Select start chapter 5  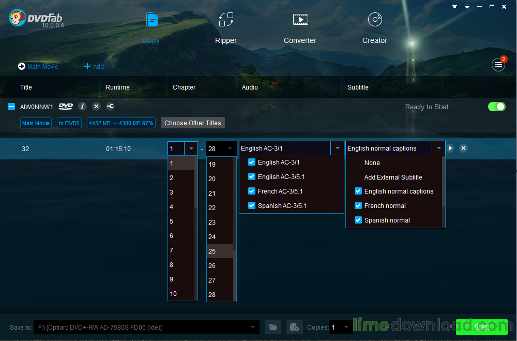coord(181,221)
